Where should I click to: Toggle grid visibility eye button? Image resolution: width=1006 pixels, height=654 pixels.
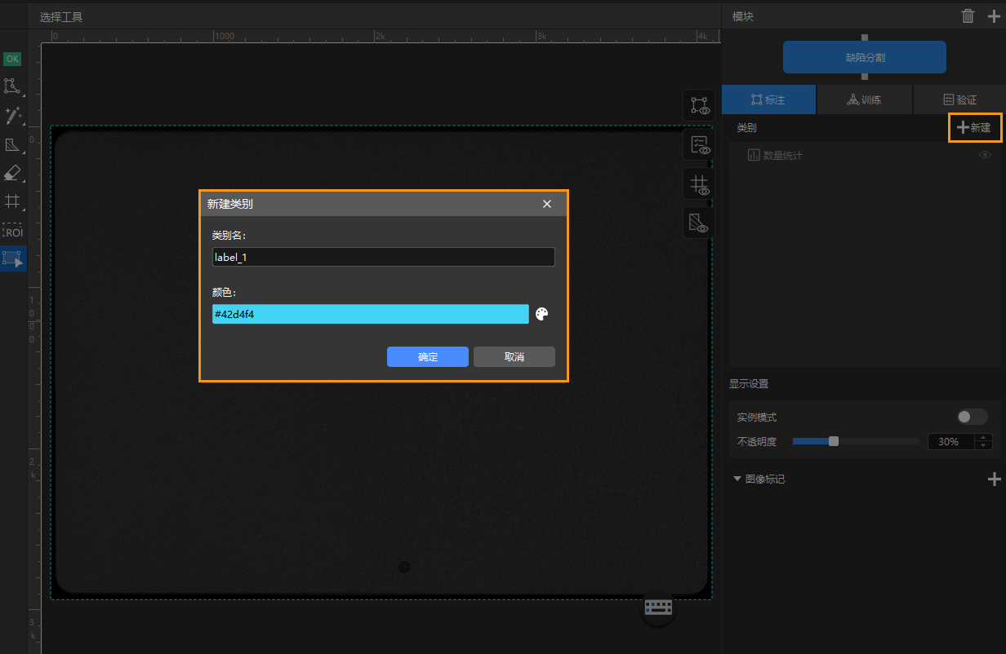(x=699, y=184)
